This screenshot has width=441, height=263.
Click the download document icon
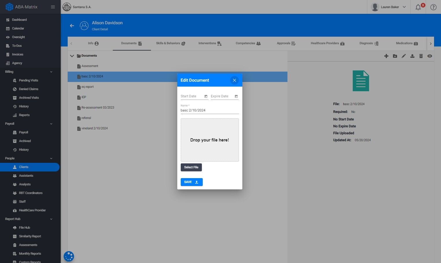[x=412, y=56]
